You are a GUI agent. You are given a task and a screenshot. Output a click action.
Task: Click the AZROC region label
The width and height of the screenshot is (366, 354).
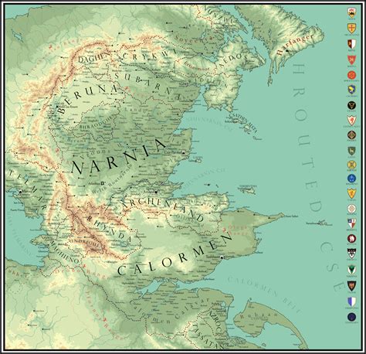(215, 322)
